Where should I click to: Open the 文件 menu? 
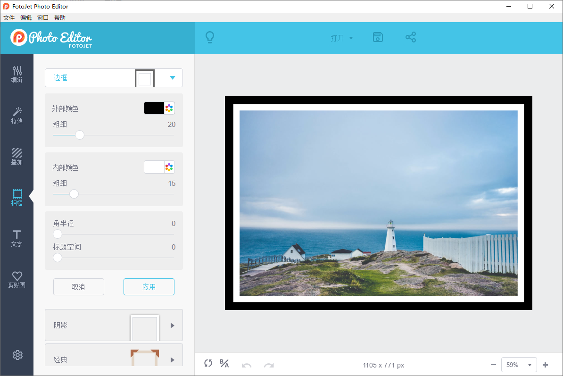click(x=9, y=17)
